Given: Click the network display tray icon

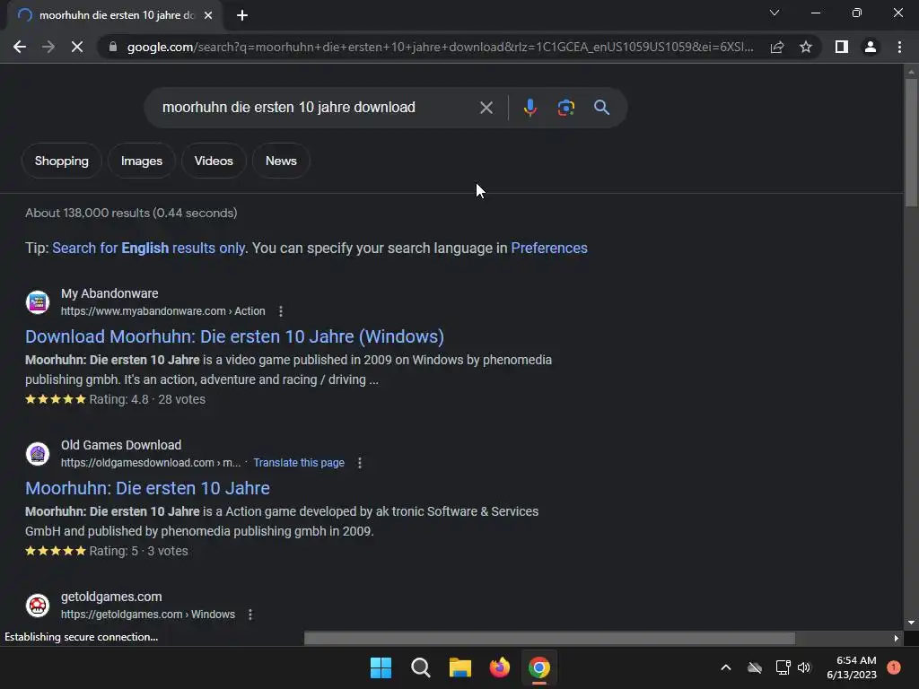Looking at the screenshot, I should pyautogui.click(x=783, y=667).
